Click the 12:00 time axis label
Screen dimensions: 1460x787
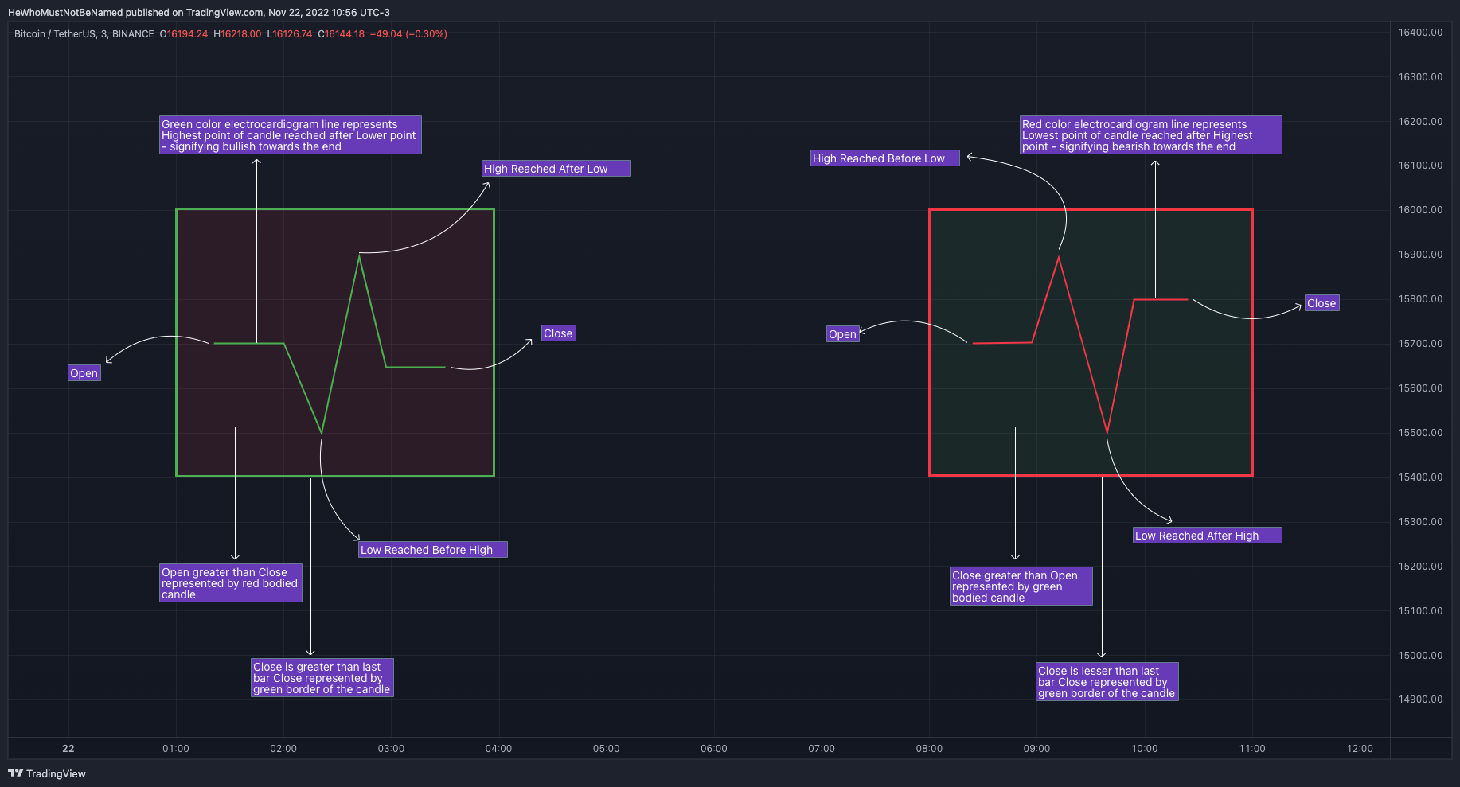point(1360,749)
